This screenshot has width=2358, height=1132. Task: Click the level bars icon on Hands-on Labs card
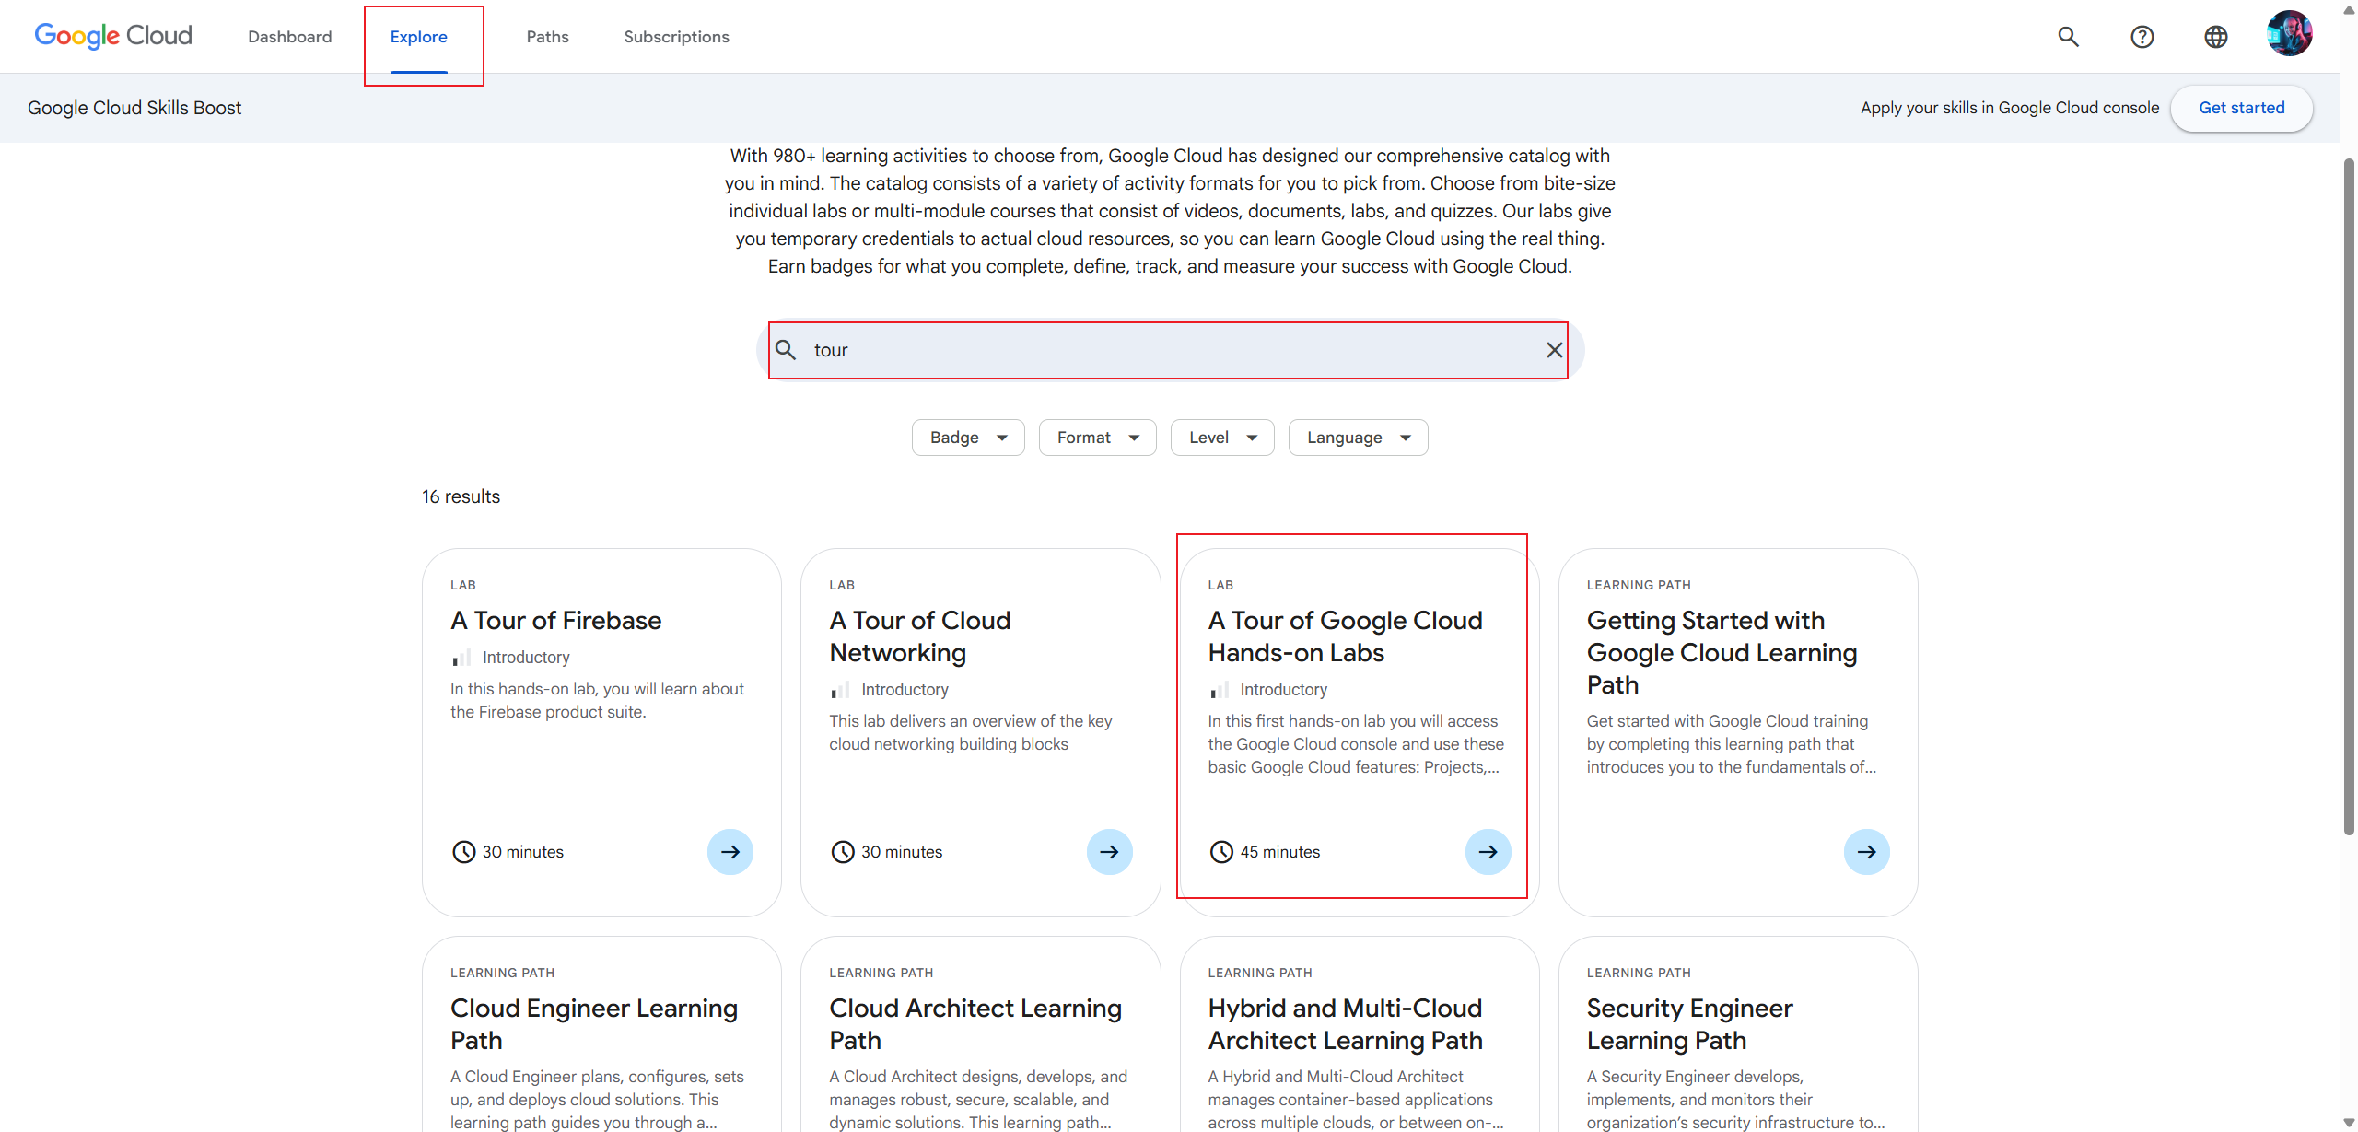pos(1220,690)
